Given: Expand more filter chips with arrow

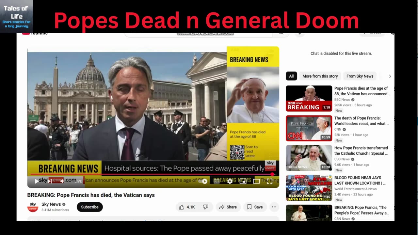Looking at the screenshot, I should coord(390,76).
